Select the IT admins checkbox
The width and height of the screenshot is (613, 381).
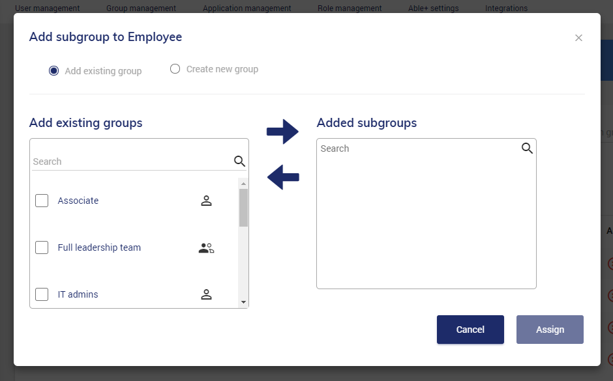[x=42, y=294]
